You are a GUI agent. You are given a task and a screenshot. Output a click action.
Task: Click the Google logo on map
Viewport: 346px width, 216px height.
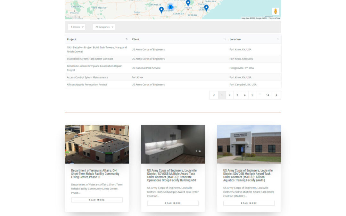[71, 17]
